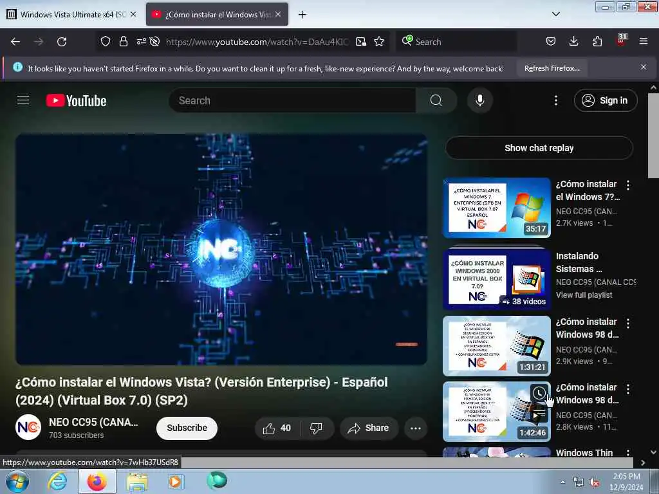Click the muted volume icon in the tray
Image resolution: width=659 pixels, height=494 pixels.
(594, 482)
